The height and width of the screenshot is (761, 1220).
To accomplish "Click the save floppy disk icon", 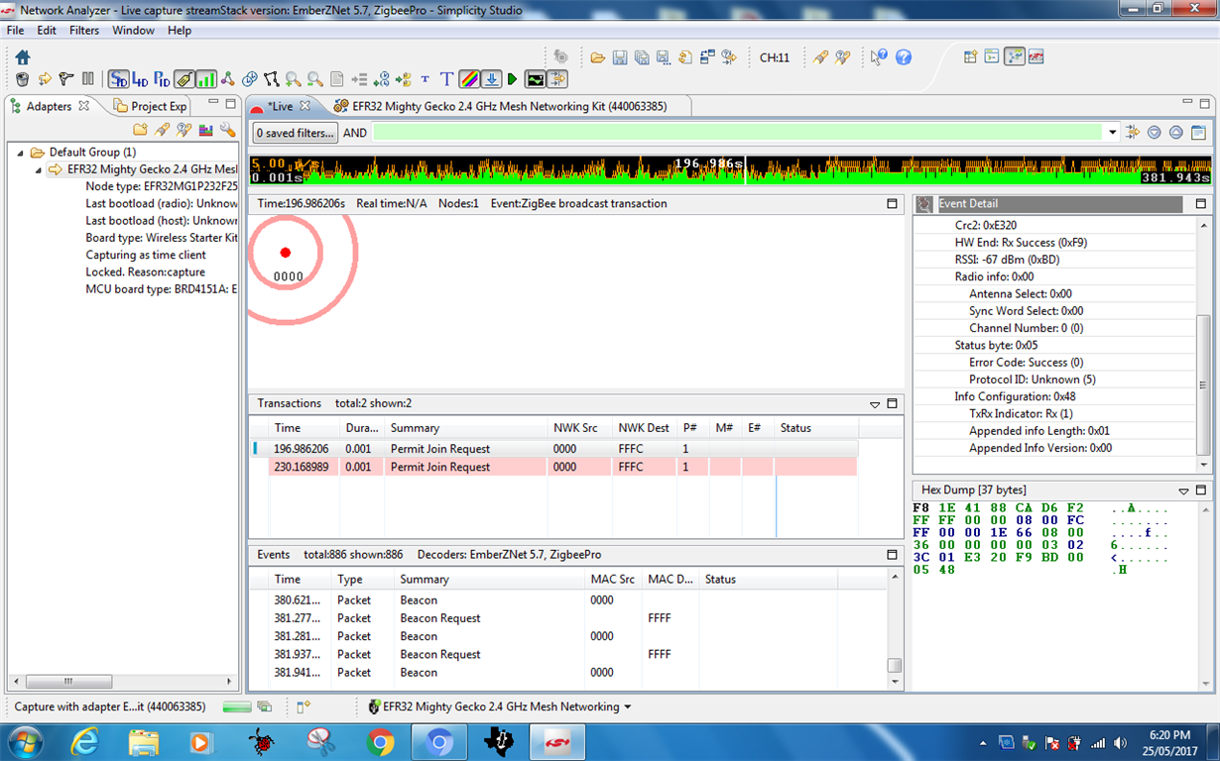I will point(620,57).
